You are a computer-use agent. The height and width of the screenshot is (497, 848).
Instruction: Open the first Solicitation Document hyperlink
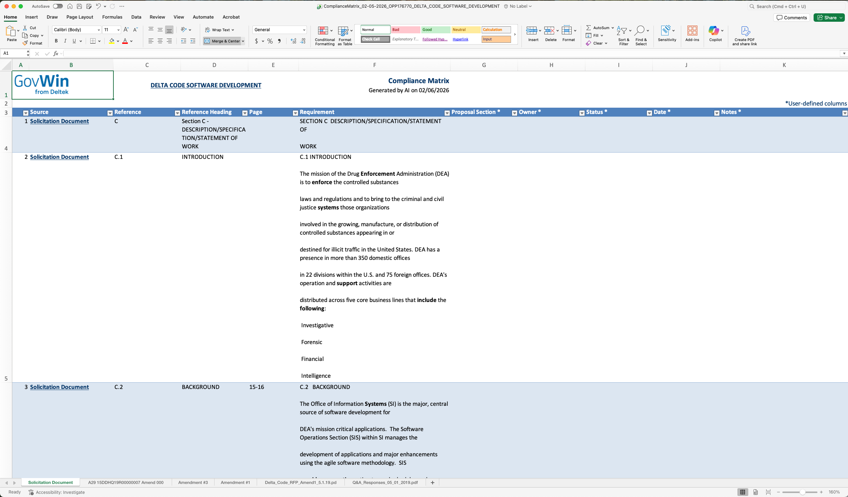(59, 121)
